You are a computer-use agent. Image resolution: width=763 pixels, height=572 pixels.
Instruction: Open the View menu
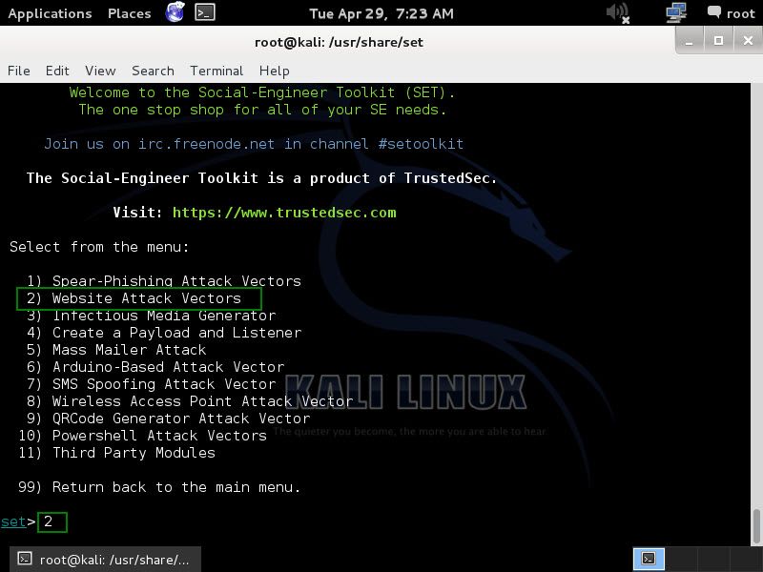pos(100,71)
